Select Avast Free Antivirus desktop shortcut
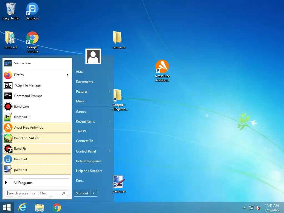284x213 pixels. (x=162, y=71)
